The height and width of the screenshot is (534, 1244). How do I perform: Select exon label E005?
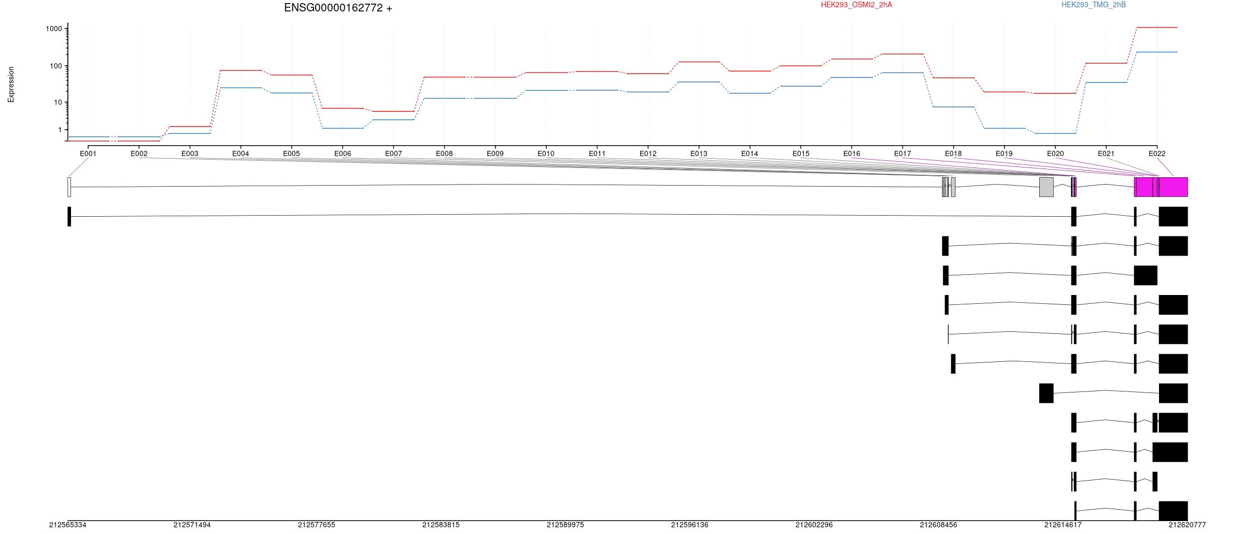(x=291, y=153)
